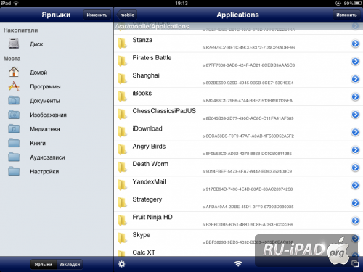Open the Изображения pictures folder icon
Screen dimensions: 363x272
click(14, 115)
